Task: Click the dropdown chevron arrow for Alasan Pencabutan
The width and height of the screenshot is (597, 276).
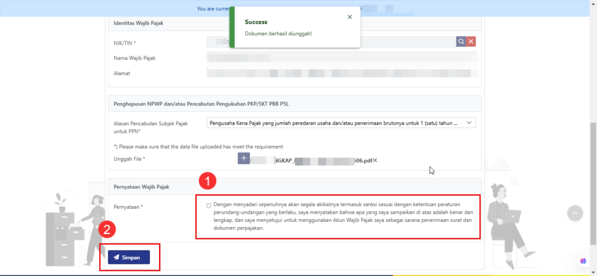Action: 470,123
